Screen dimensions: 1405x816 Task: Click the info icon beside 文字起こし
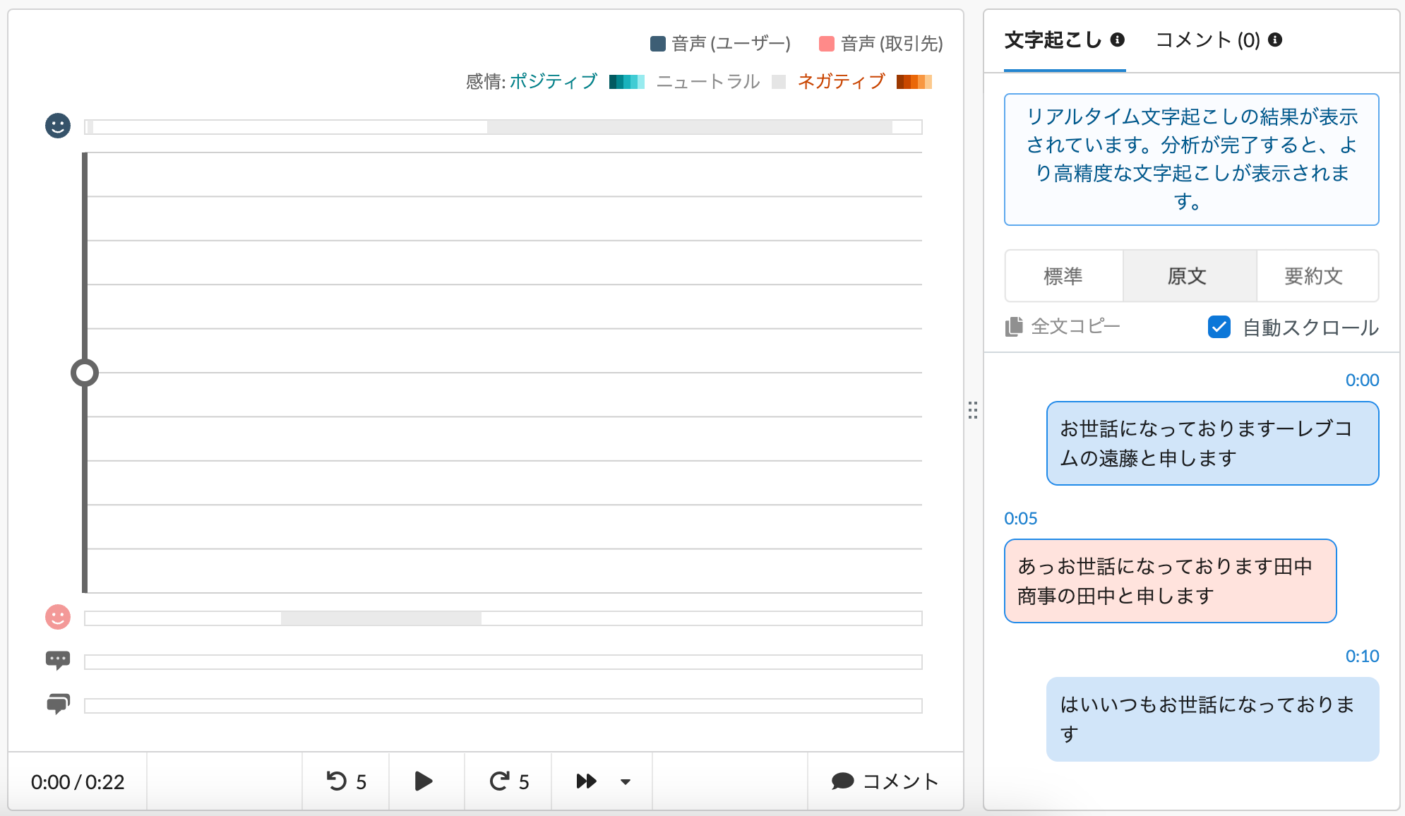[1117, 40]
